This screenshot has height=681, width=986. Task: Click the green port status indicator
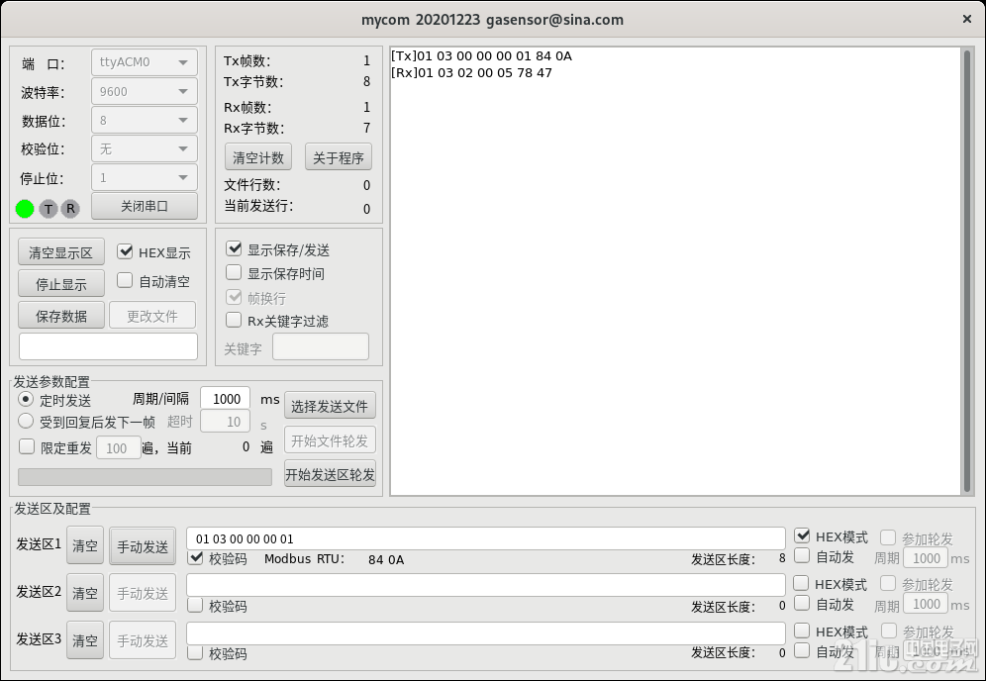(x=25, y=208)
